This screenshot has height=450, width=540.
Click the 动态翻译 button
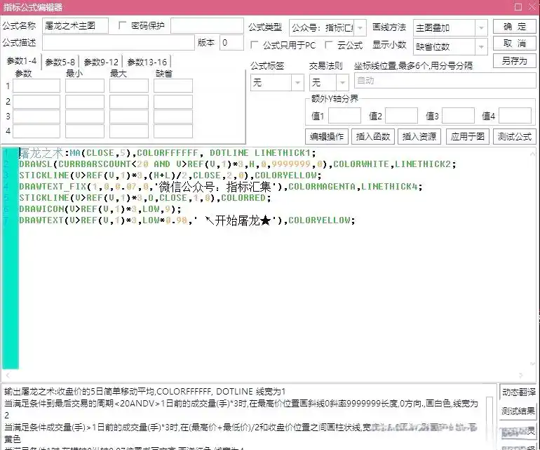coord(518,392)
